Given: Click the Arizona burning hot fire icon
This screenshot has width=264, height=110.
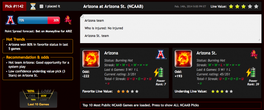Looking at the screenshot, I should tap(91, 59).
